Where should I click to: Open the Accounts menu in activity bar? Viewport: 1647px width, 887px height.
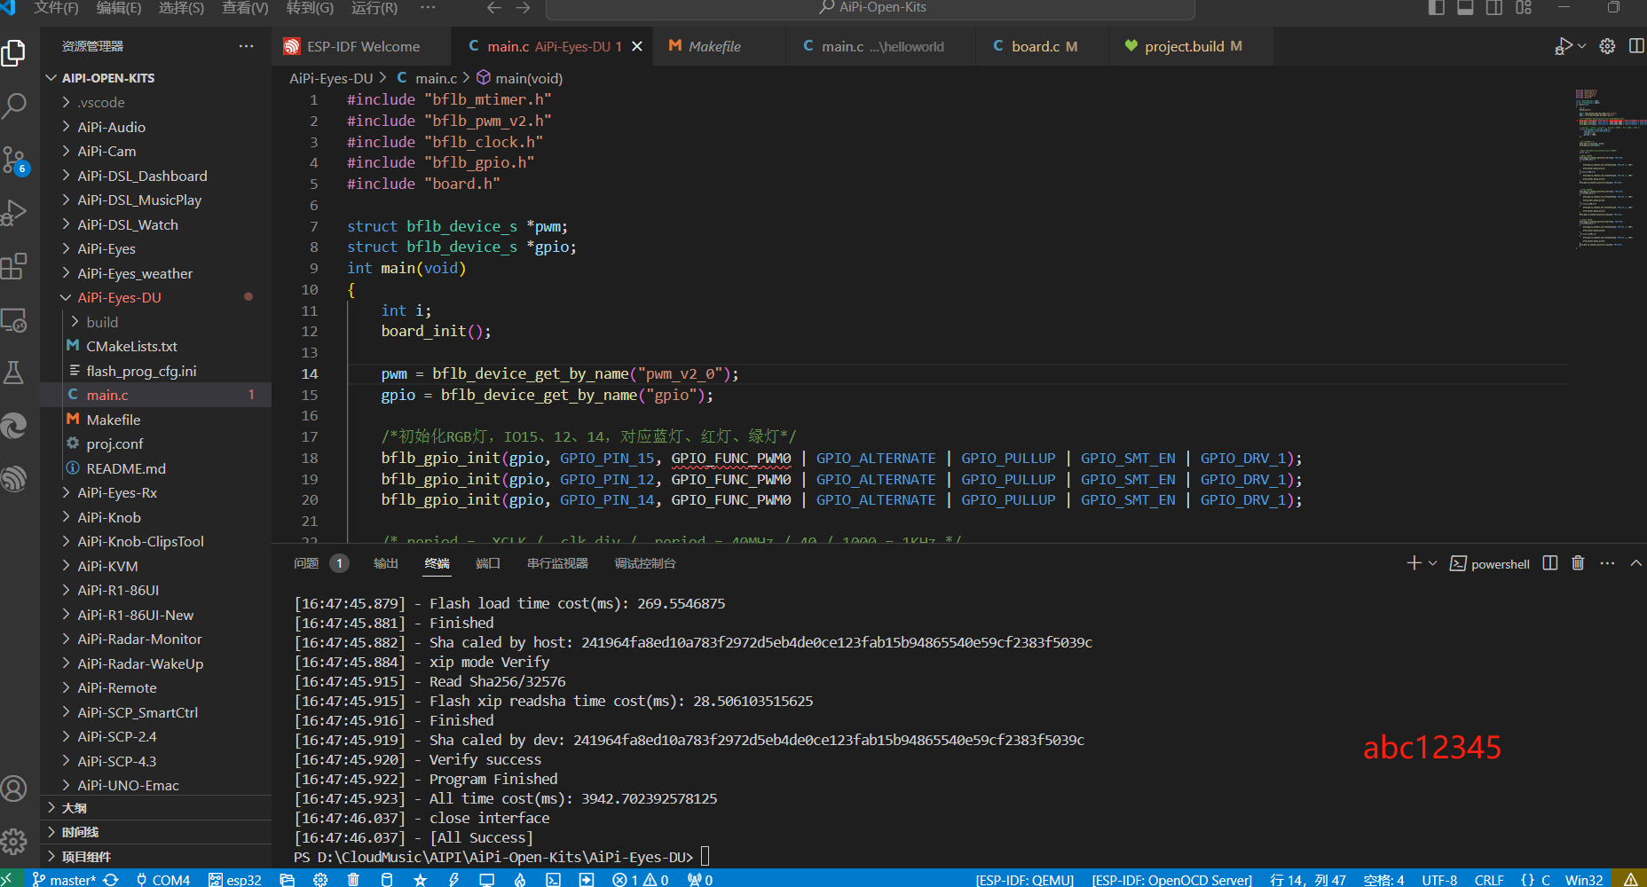click(14, 788)
